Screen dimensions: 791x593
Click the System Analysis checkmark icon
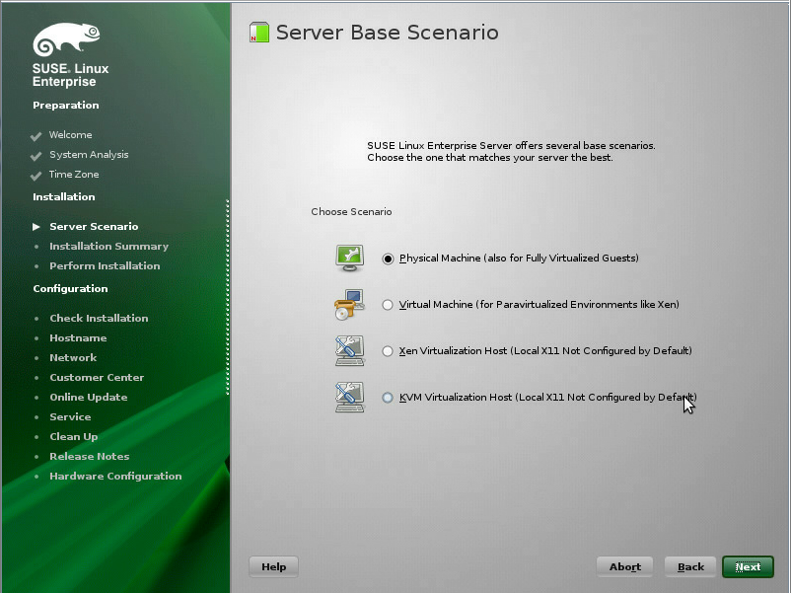(36, 156)
